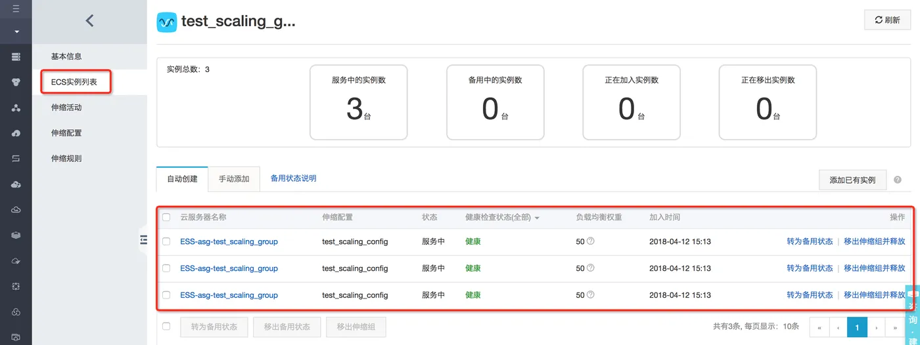
Task: Switch to the 自动创建 tab
Action: click(x=182, y=179)
